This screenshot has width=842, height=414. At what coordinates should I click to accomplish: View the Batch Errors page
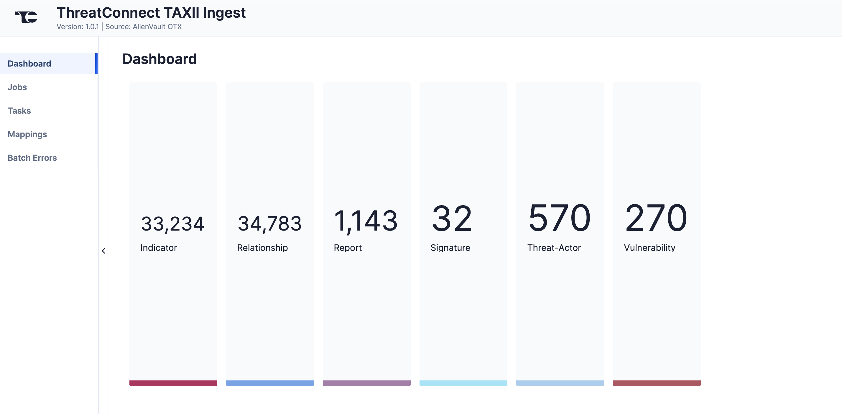(32, 158)
